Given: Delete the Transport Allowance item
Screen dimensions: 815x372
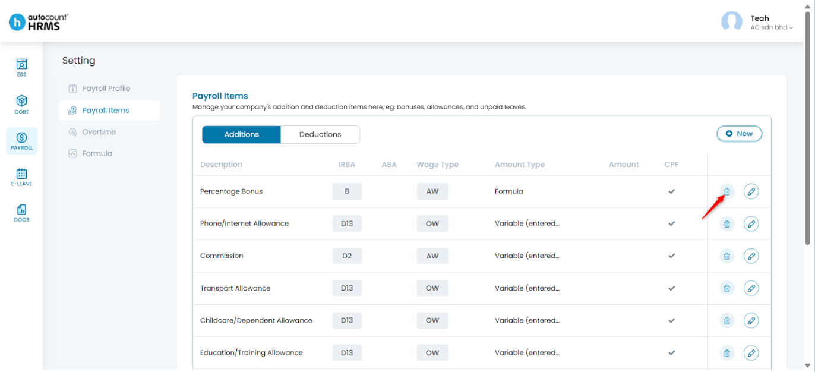Looking at the screenshot, I should tap(726, 288).
